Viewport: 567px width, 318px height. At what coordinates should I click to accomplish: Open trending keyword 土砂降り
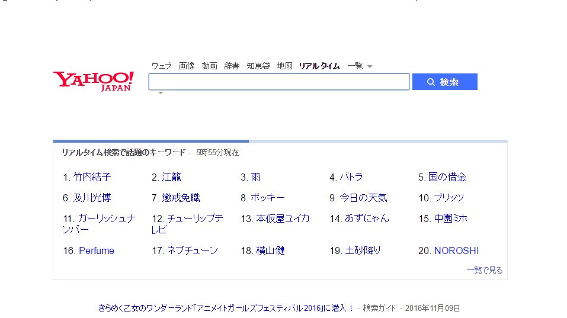tap(363, 250)
